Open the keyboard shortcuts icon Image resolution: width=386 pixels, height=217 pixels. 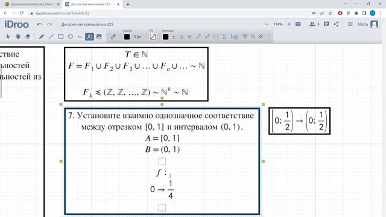(298, 24)
